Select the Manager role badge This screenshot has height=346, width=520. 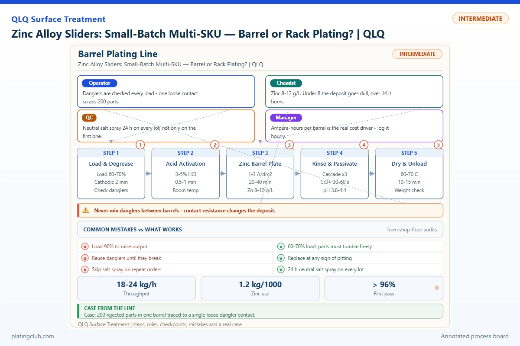click(x=286, y=118)
